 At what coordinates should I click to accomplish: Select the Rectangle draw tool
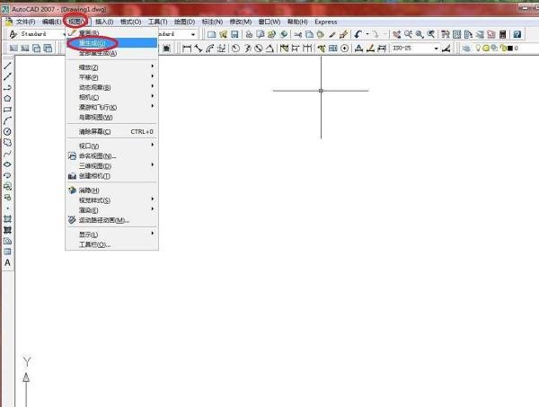pos(7,110)
